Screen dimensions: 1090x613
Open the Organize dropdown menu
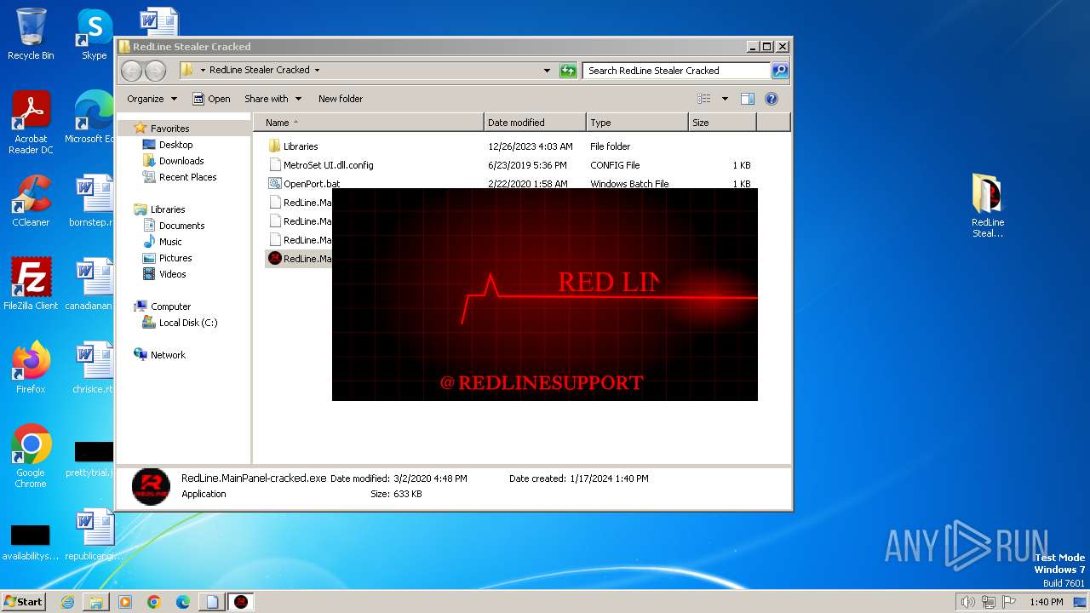tap(152, 99)
